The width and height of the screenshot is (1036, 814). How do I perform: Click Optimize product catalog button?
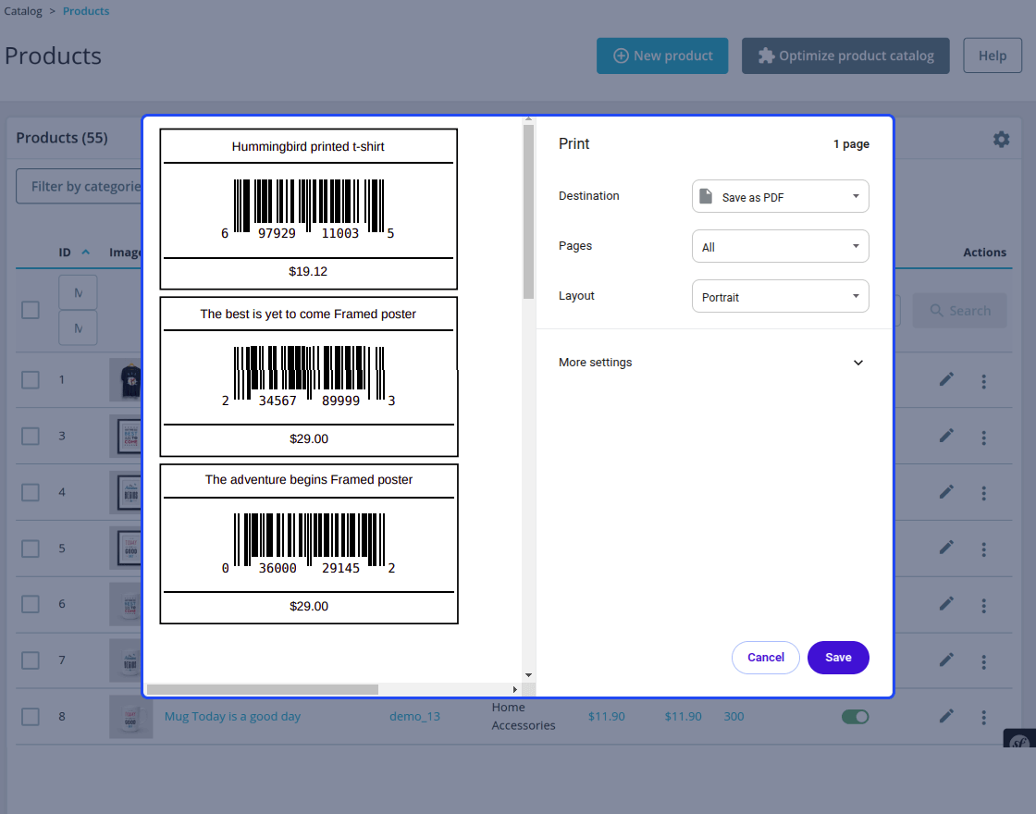(845, 55)
